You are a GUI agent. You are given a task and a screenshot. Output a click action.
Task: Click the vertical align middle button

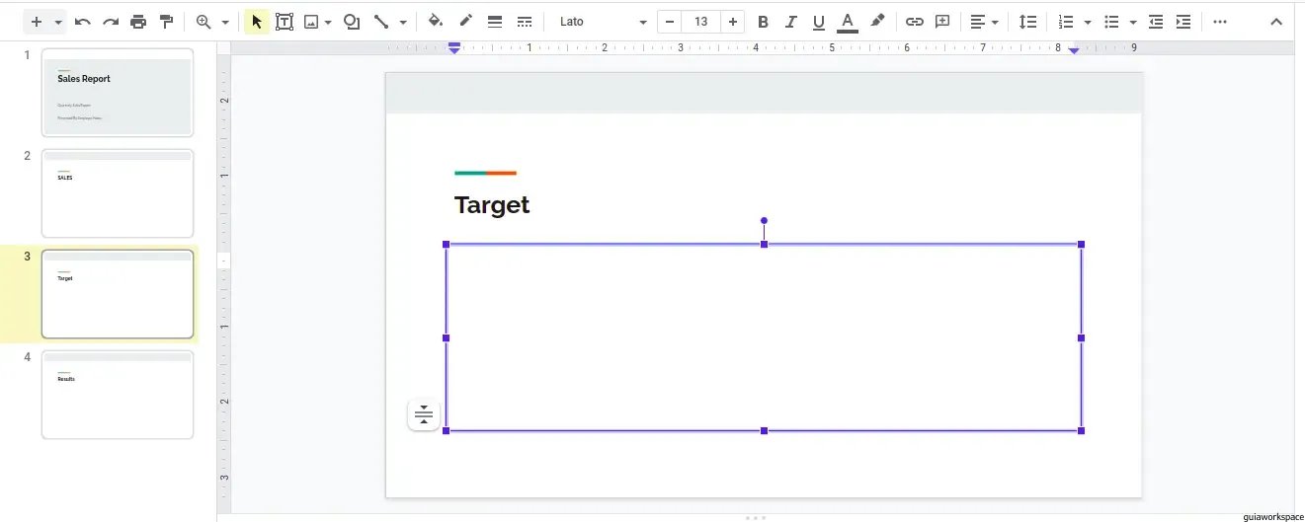pos(424,414)
